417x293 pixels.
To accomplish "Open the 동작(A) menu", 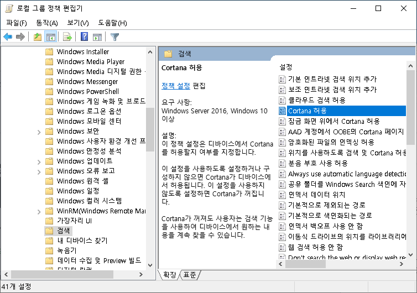I will coord(46,23).
